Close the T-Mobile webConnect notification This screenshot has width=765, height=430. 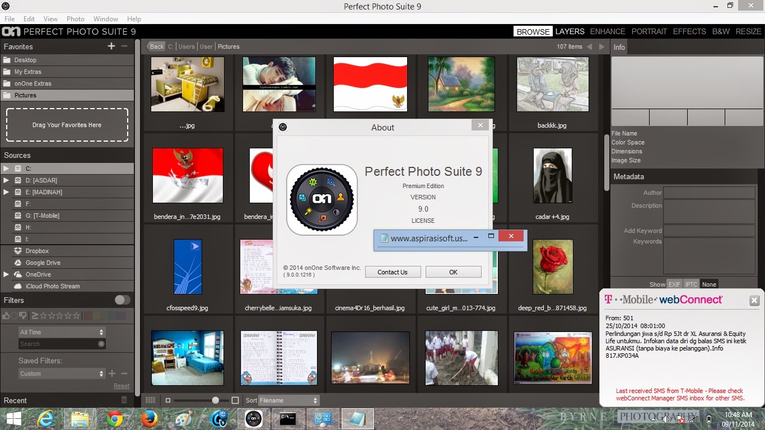(x=754, y=301)
